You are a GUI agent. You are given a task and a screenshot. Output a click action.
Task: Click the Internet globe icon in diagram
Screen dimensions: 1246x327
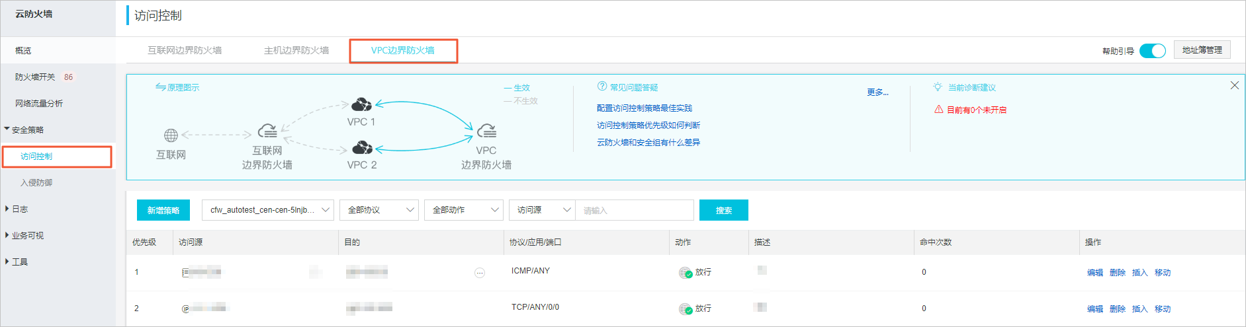(x=171, y=135)
